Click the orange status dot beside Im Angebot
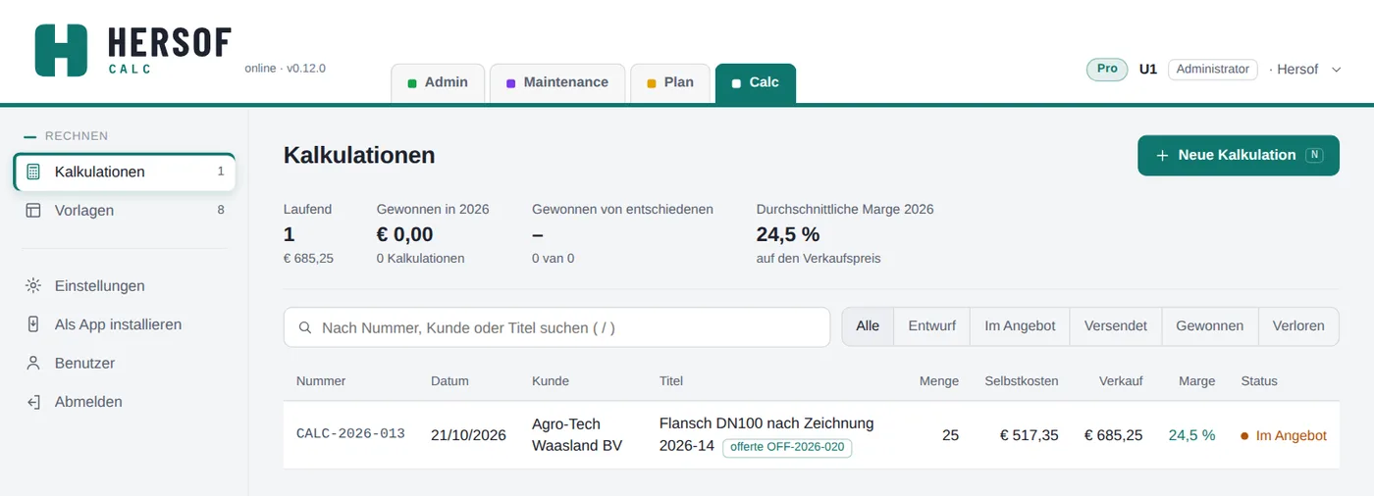Screen dimensions: 1374x496 [1244, 435]
